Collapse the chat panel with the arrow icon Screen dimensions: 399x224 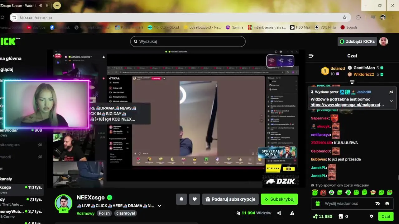coord(311,56)
